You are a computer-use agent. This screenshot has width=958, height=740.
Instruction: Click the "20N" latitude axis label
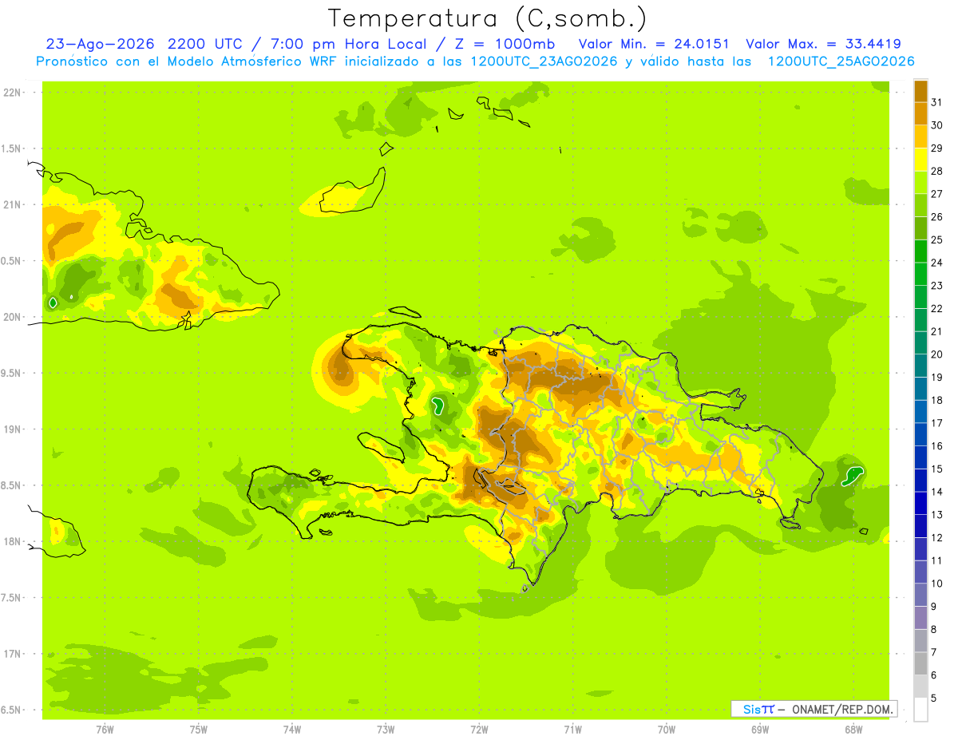click(x=14, y=317)
